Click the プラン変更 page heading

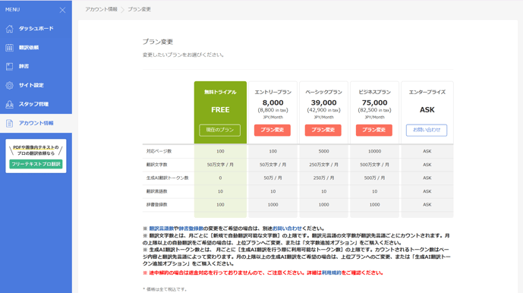pos(158,42)
